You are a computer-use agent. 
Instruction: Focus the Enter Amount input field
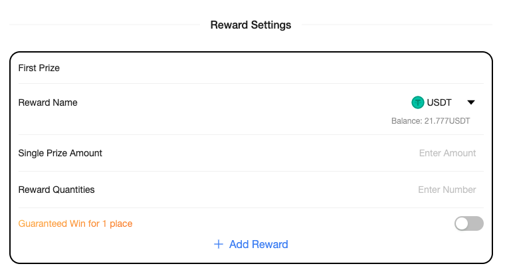(447, 153)
